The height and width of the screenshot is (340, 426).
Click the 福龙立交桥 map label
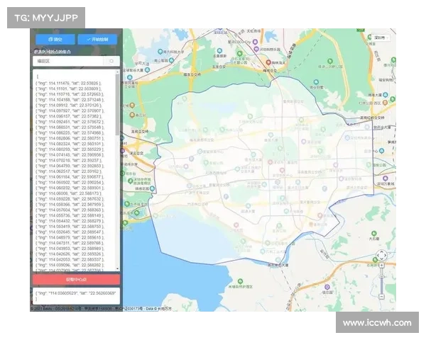(x=192, y=74)
